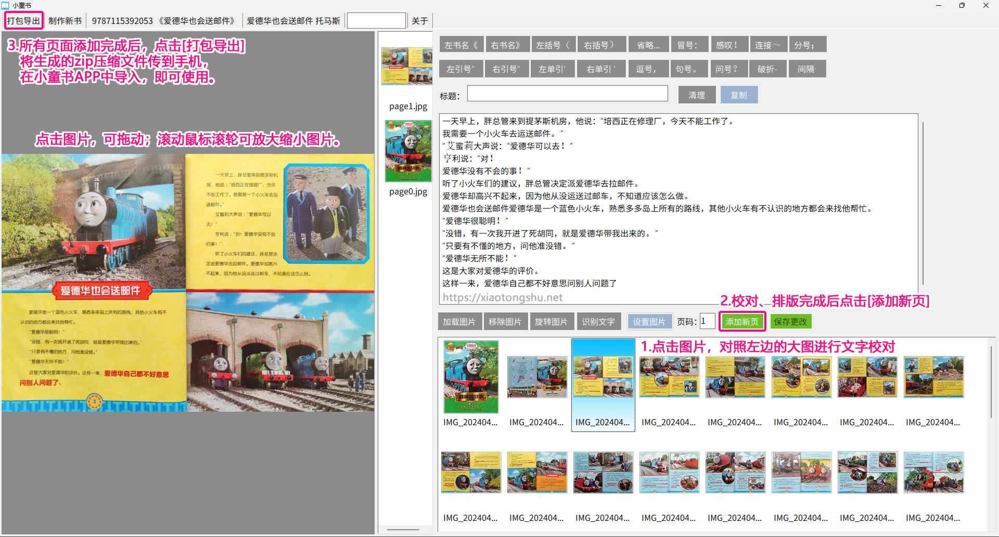Select seventh thumbnail in second image row
The width and height of the screenshot is (999, 537).
867,481
